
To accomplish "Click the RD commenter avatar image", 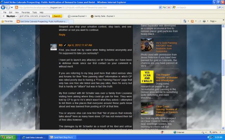I will (53, 47).
